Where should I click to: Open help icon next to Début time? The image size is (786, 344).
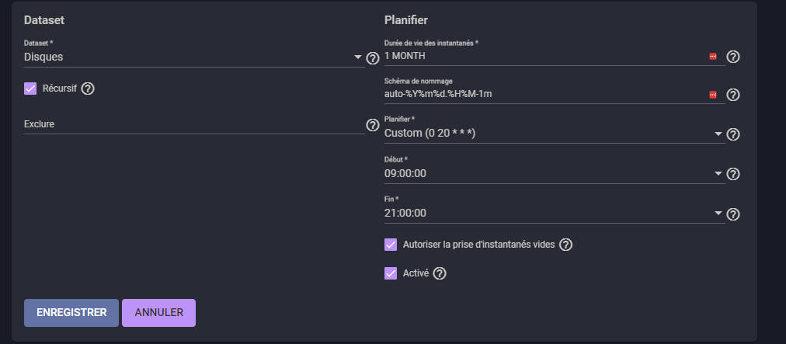tap(733, 174)
